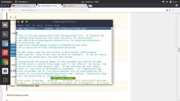Click the '^X Salir' shortcut in nano

[x=21, y=83]
